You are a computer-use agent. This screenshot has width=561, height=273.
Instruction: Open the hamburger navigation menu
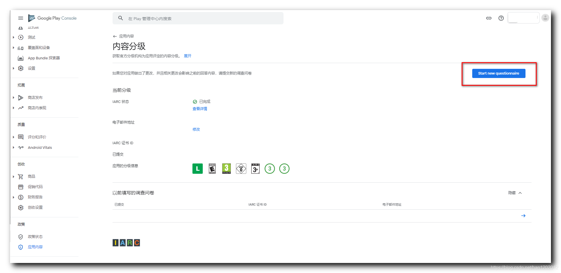click(x=21, y=18)
